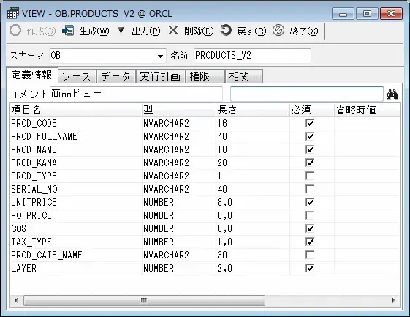Enable required checkbox for PROD_TYPE
This screenshot has height=317, width=410.
(x=310, y=176)
